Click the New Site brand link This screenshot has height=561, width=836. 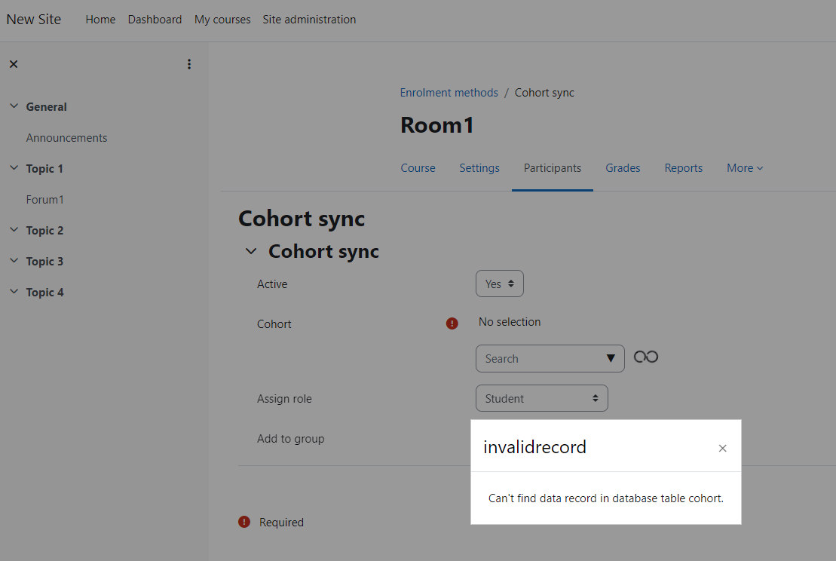[34, 20]
